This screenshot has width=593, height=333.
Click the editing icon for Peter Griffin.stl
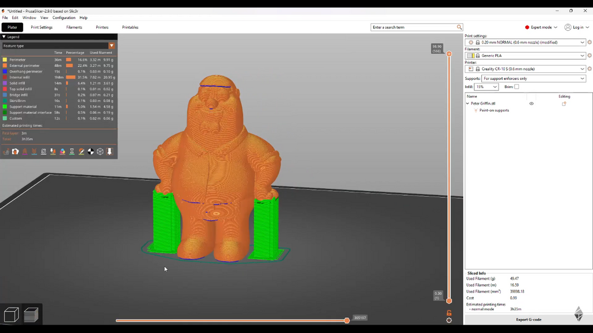(x=564, y=104)
